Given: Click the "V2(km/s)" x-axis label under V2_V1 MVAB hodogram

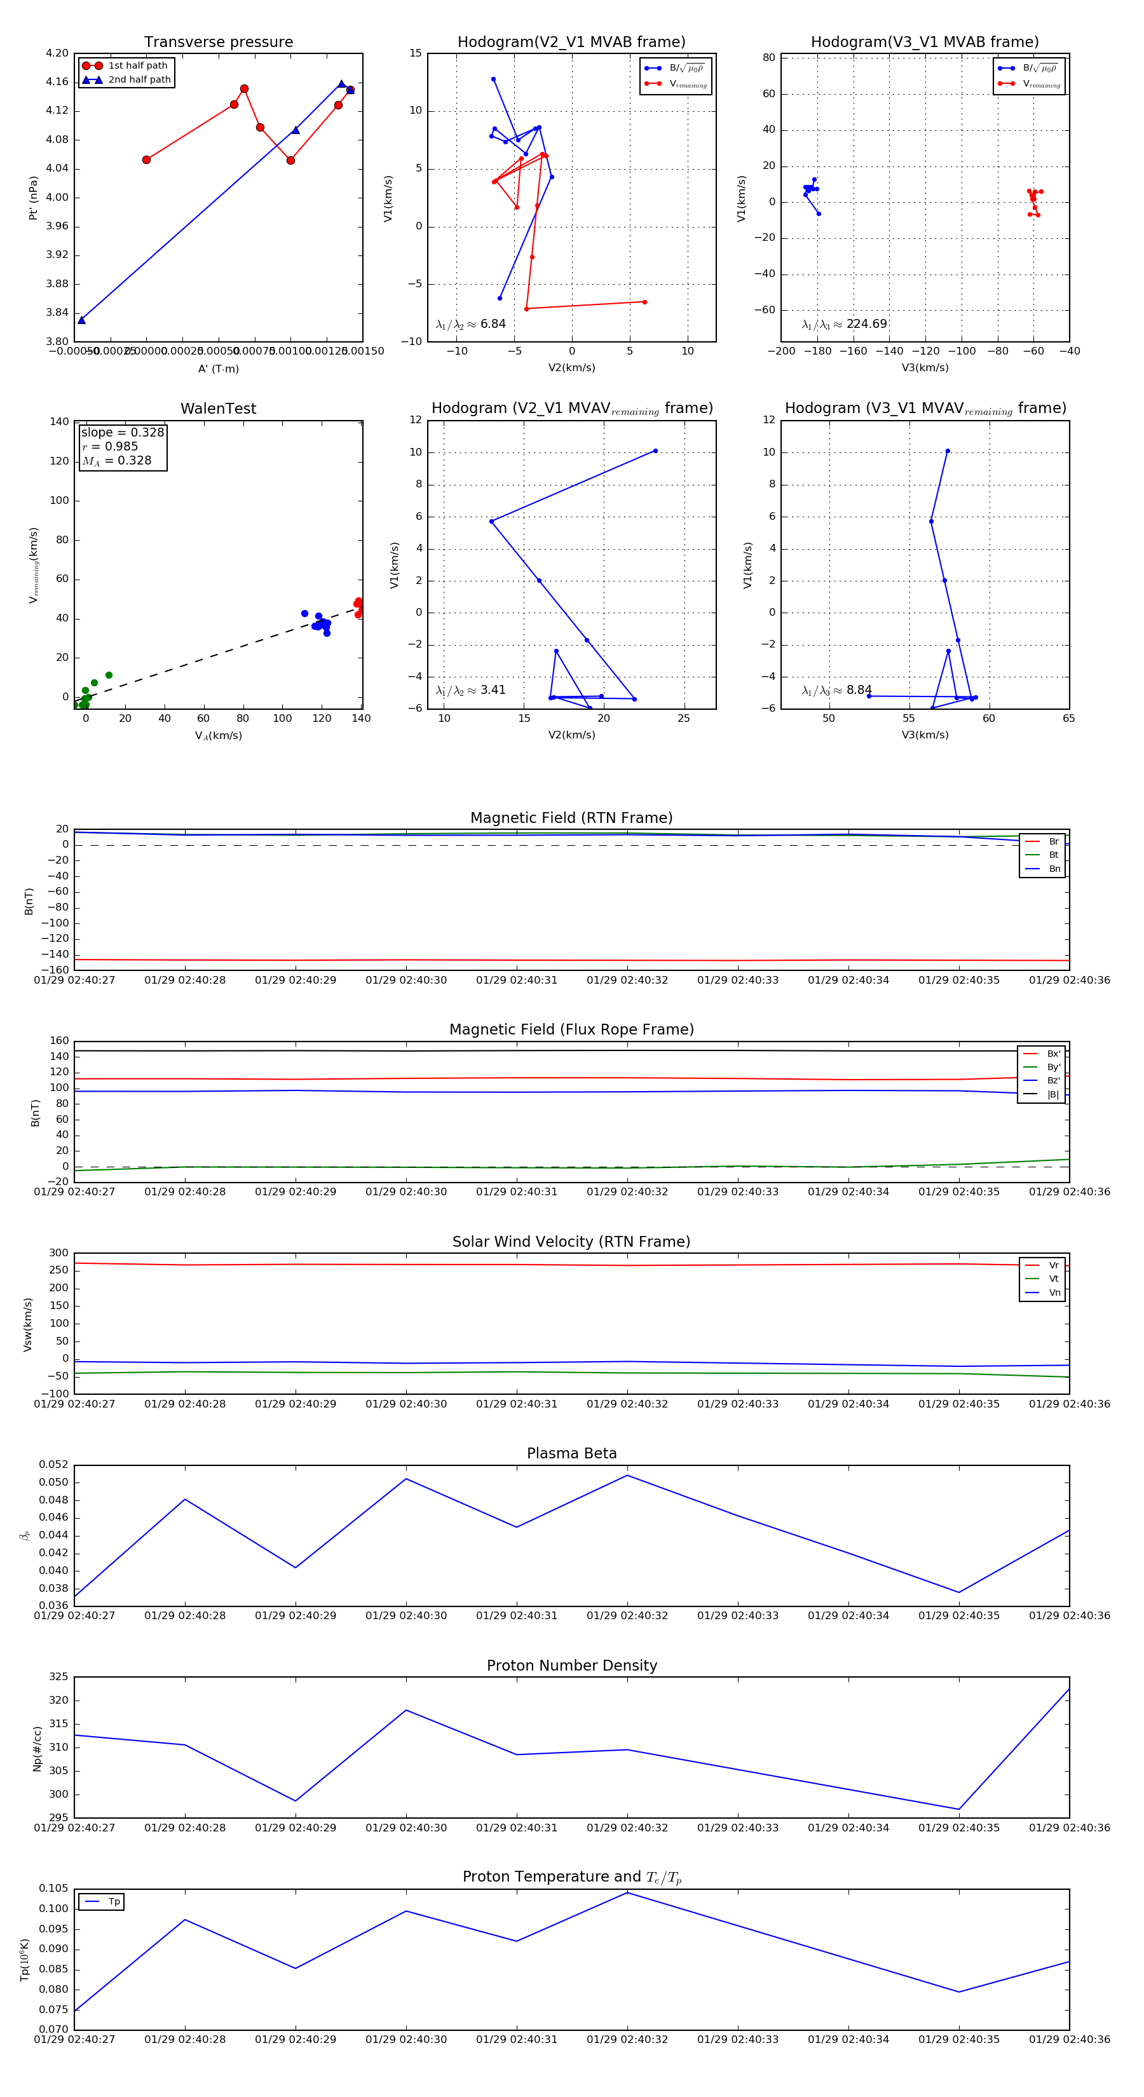Looking at the screenshot, I should coord(571,368).
